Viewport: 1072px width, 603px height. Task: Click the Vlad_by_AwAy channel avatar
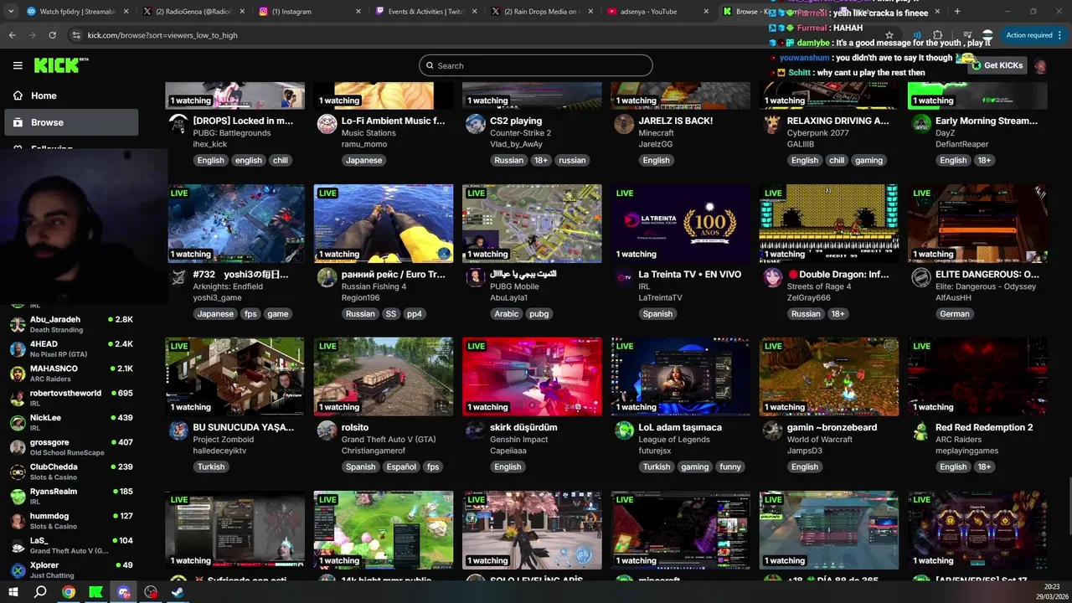coord(476,124)
